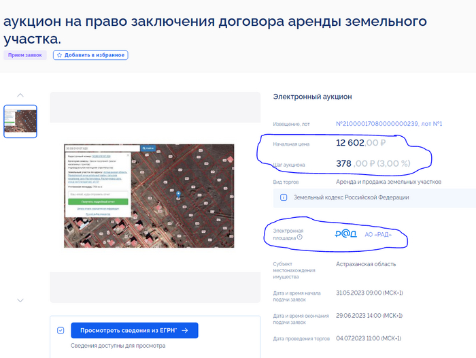Click the Земельный кодекс Российской Федерации text
Screen dimensions: 476x358
[351, 197]
